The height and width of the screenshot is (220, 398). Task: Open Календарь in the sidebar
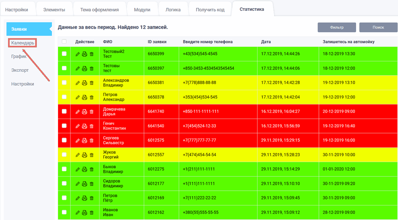23,43
